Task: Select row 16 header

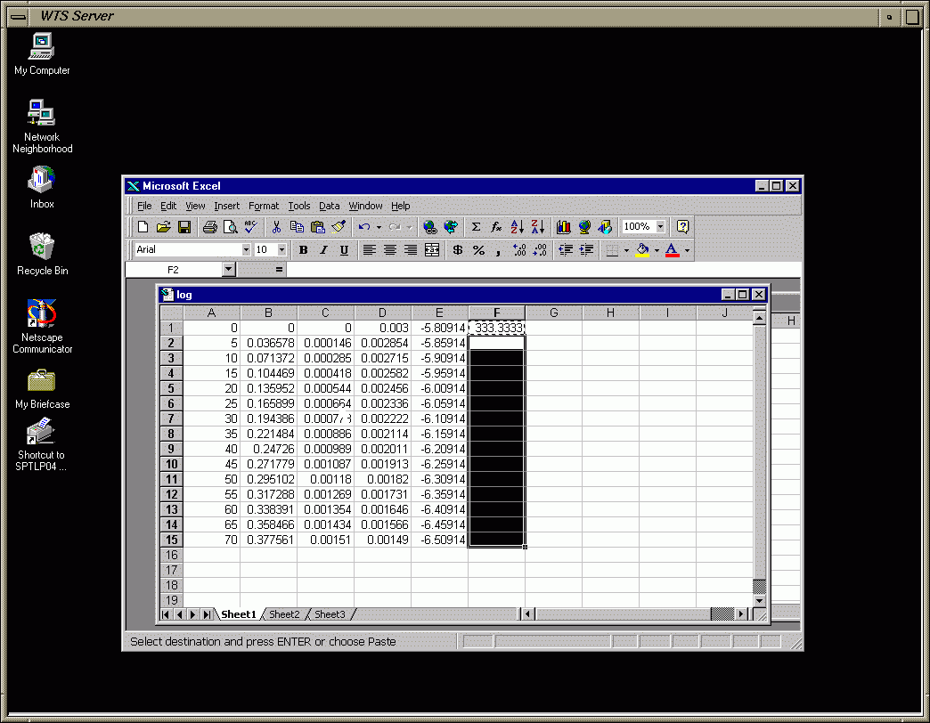Action: tap(171, 555)
